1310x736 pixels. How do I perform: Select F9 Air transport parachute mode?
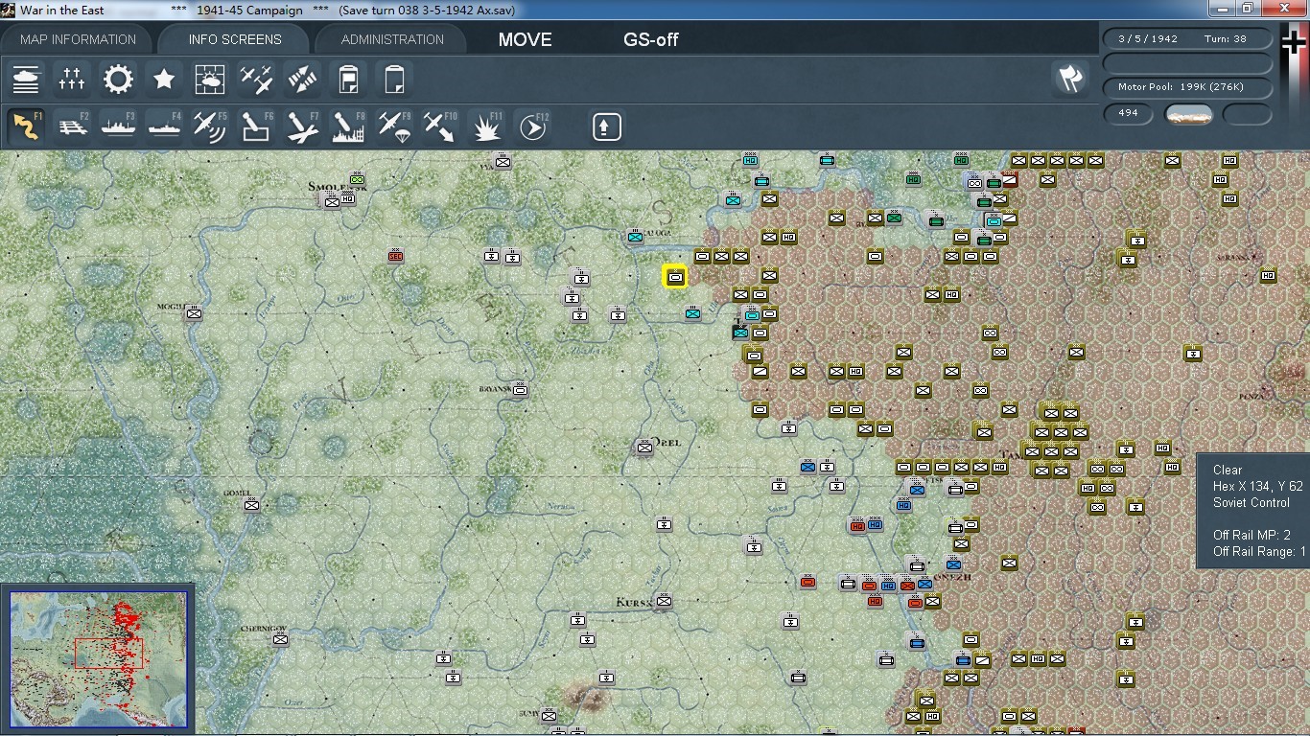(x=394, y=126)
